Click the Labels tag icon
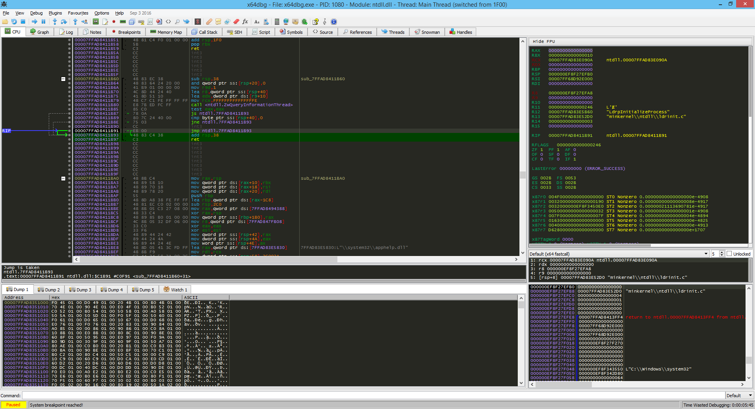 (x=227, y=22)
